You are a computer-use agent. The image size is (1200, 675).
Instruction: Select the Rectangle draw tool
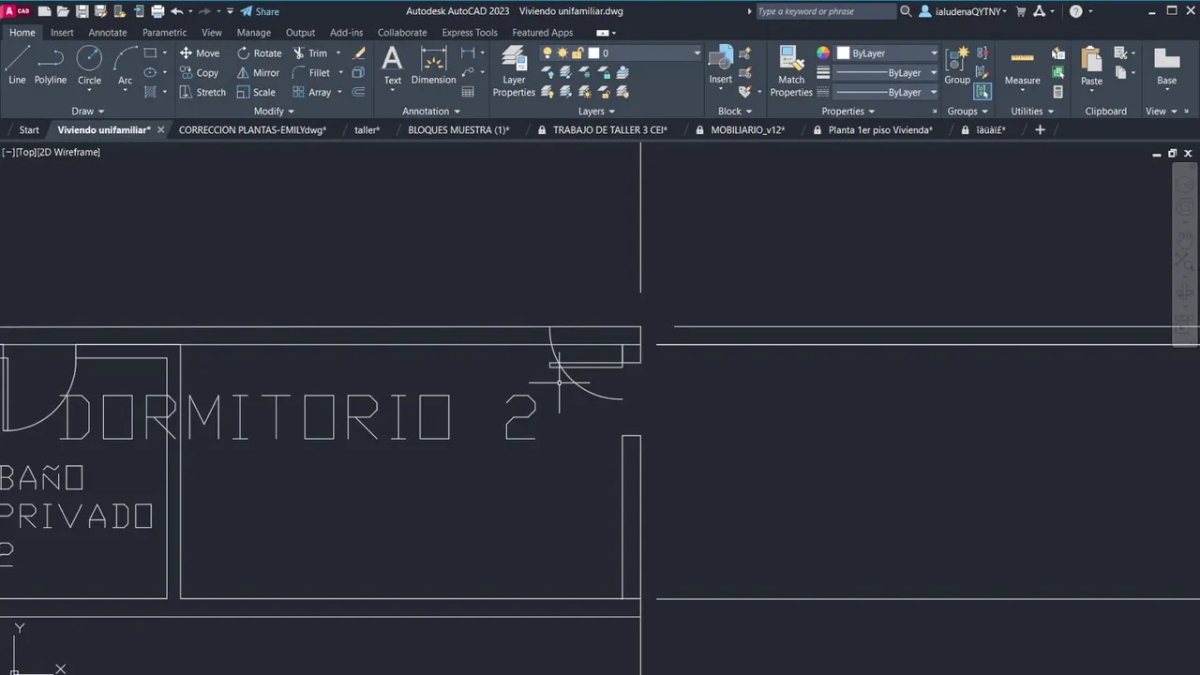pyautogui.click(x=150, y=53)
